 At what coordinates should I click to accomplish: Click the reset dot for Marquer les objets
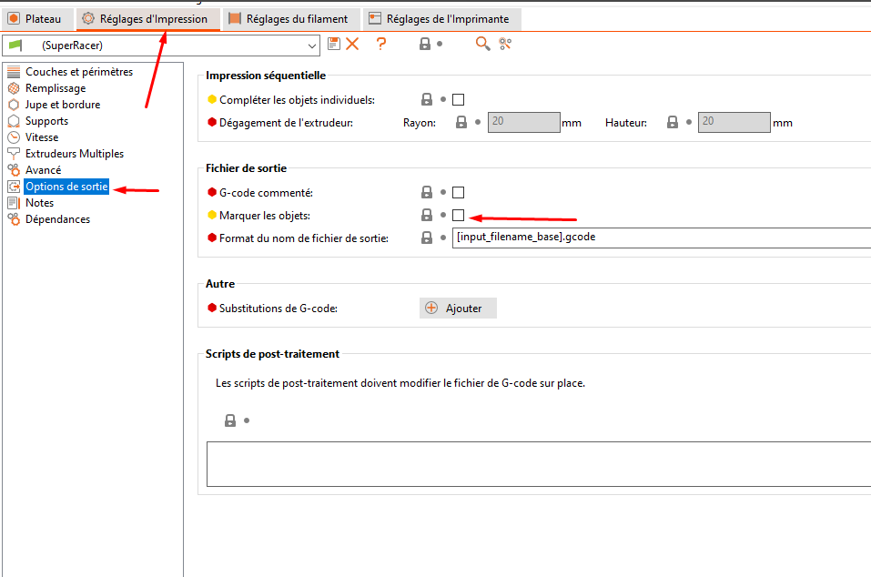[443, 215]
